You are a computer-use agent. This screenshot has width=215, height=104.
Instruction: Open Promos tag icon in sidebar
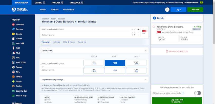tap(13, 29)
